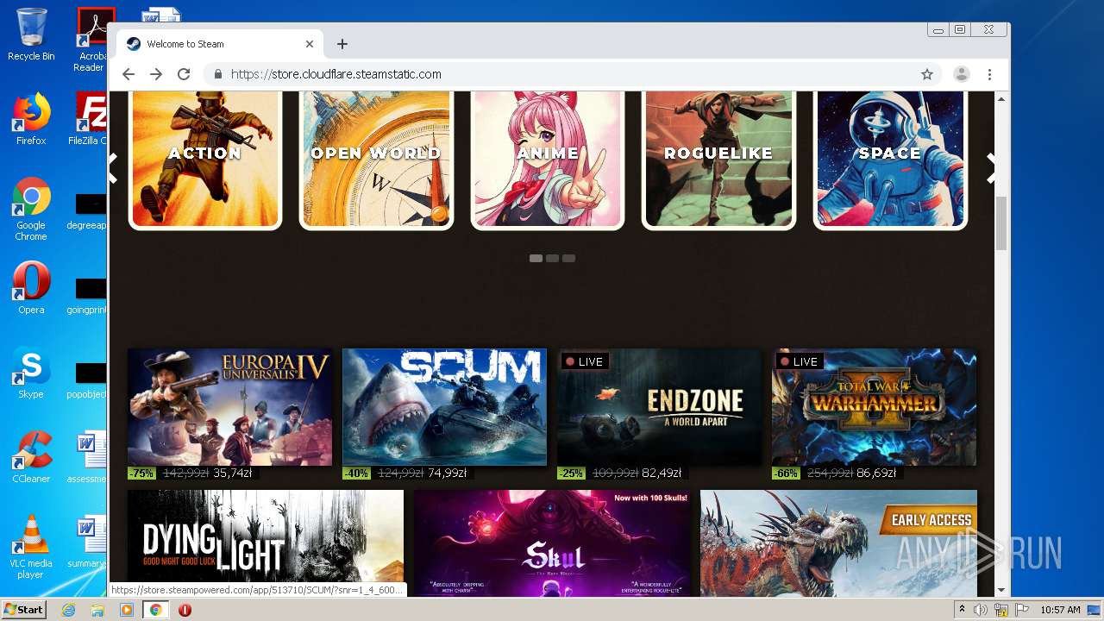
Task: Open the Skul banner
Action: click(552, 543)
